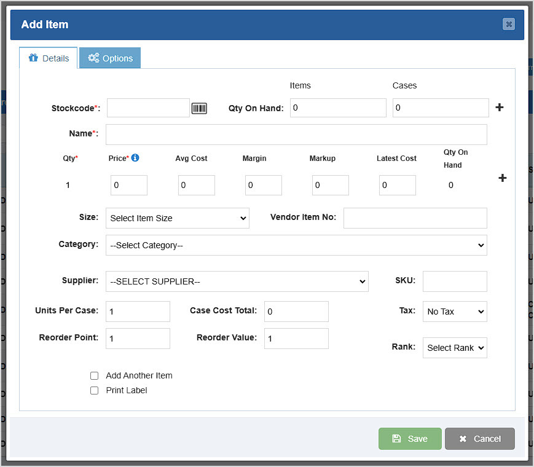Viewport: 534px width, 467px height.
Task: Click the gift icon on the Details tab
Action: pyautogui.click(x=33, y=58)
